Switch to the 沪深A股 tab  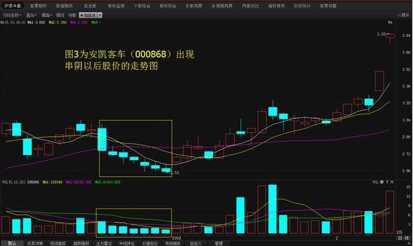[x=12, y=6]
